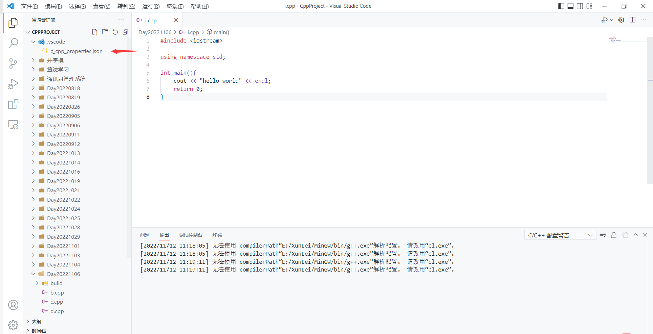This screenshot has width=653, height=334.
Task: Split the editor to the right
Action: click(632, 20)
